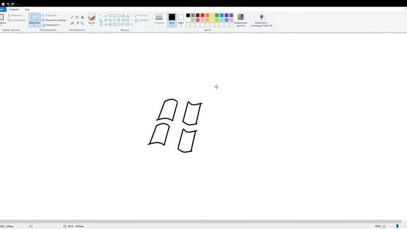Click the Redo arrow in title bar
Viewport: 407px width, 229px height.
(x=13, y=4)
